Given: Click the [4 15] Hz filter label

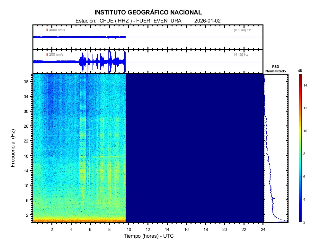Looking at the screenshot, I should coord(241,55).
